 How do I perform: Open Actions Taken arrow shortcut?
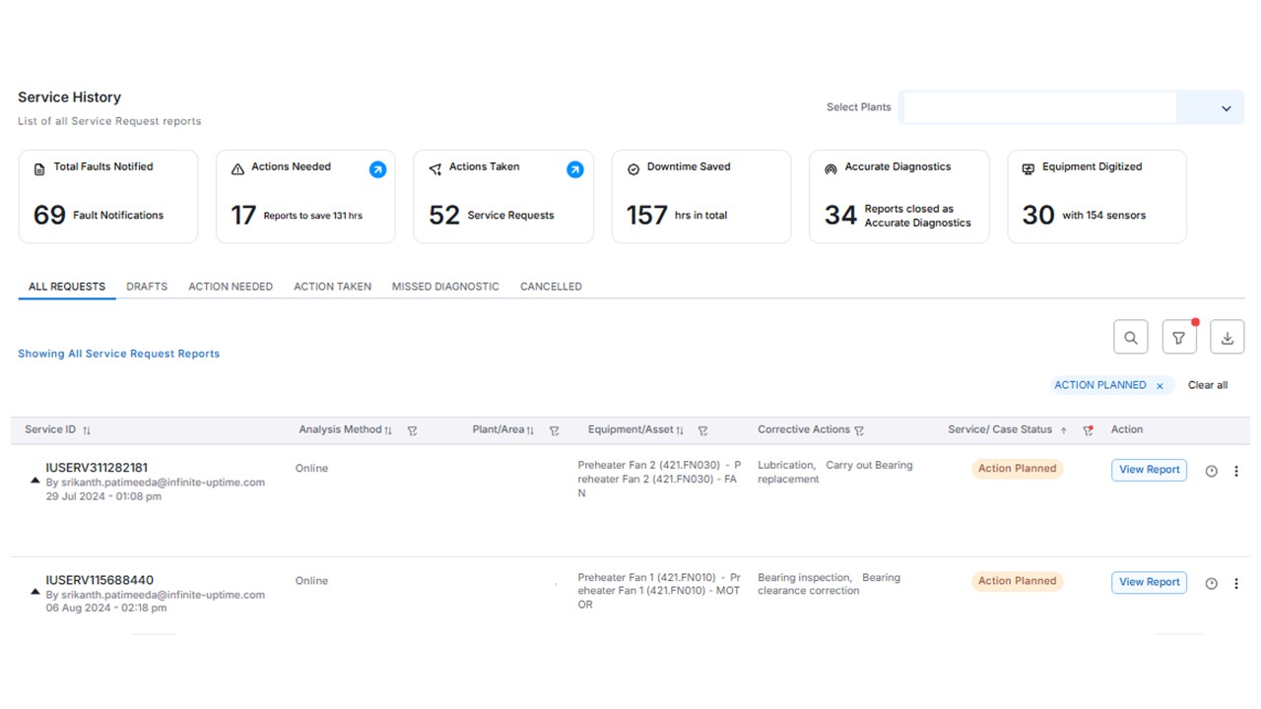(x=575, y=170)
